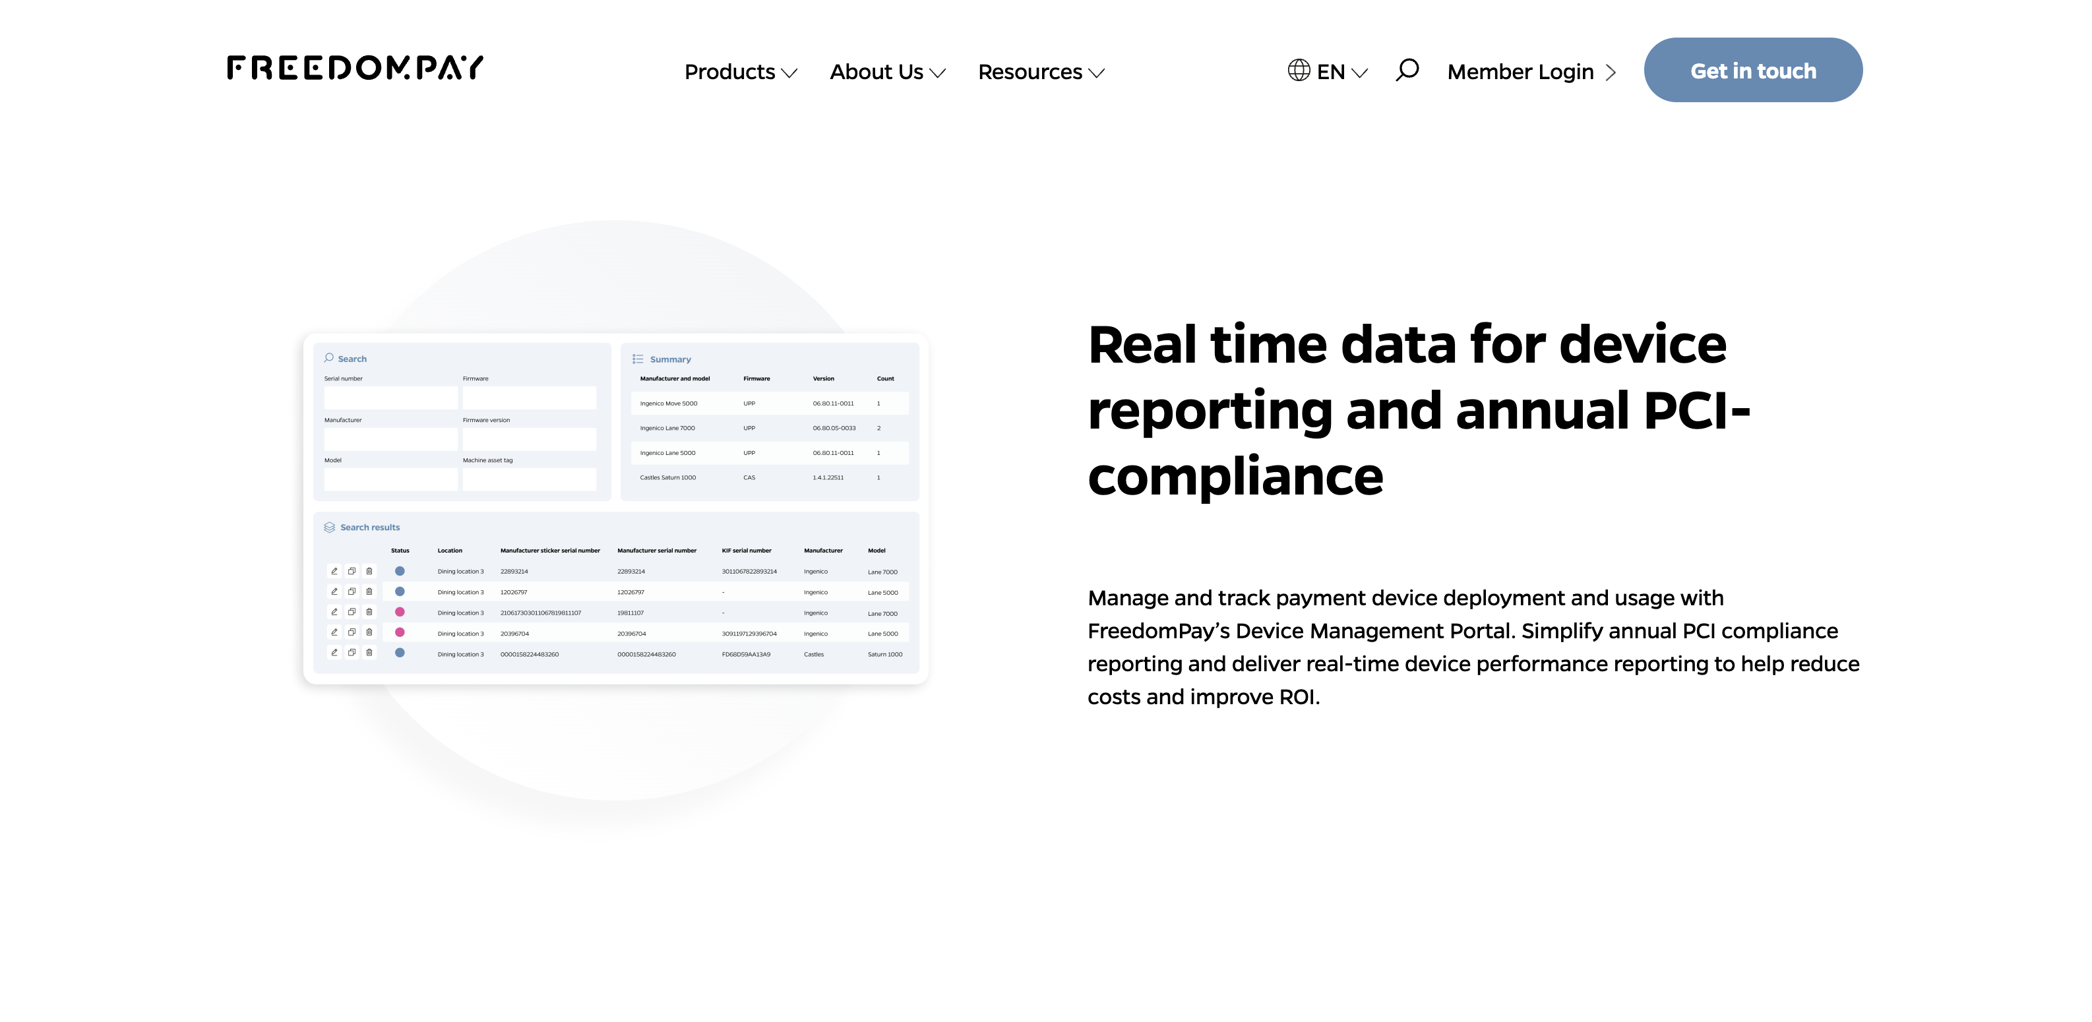Click blue status dot for serial 12026797
The height and width of the screenshot is (1022, 2092).
click(x=400, y=591)
